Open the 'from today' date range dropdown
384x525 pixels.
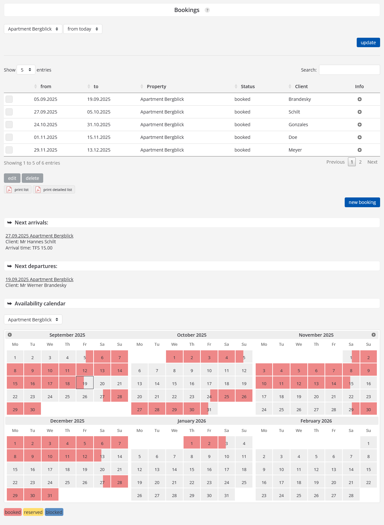click(83, 29)
